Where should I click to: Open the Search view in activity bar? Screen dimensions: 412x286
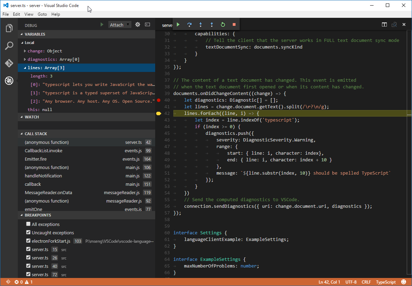pyautogui.click(x=9, y=46)
